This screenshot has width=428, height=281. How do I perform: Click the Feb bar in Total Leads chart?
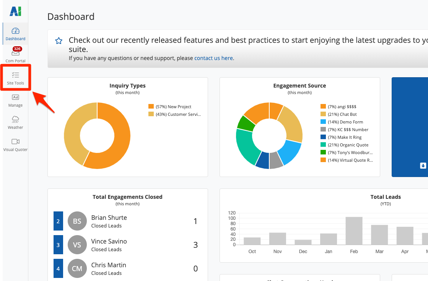click(354, 231)
